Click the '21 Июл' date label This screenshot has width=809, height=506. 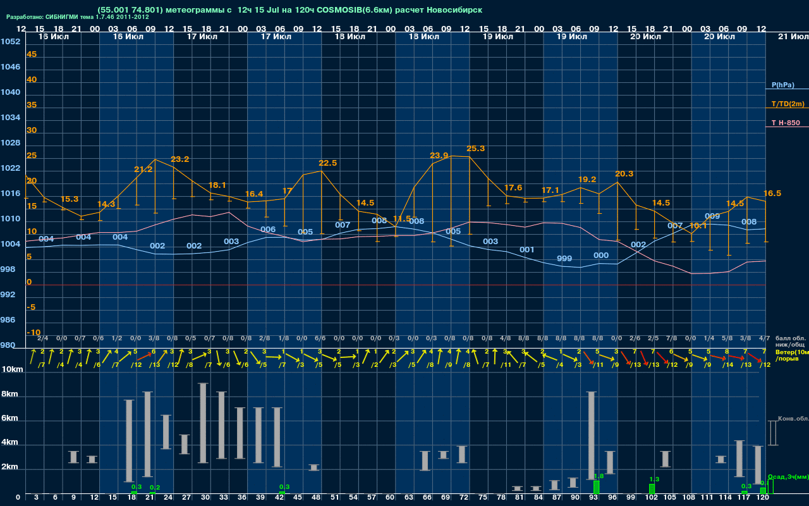click(793, 37)
